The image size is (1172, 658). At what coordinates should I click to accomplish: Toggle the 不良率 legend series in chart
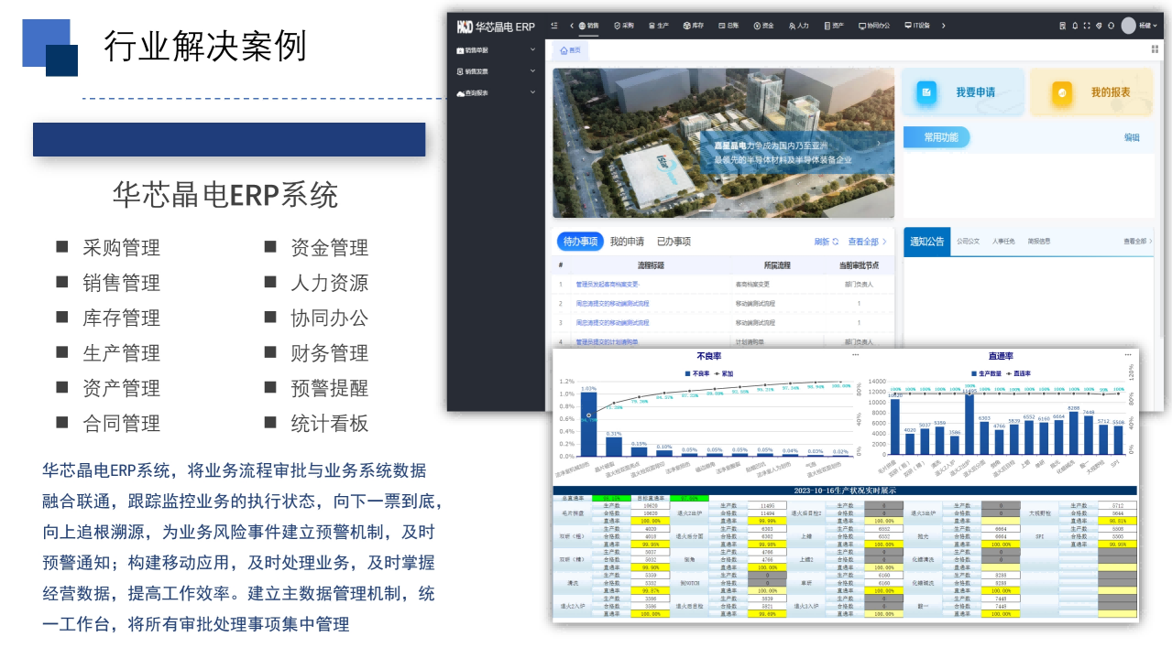point(699,373)
